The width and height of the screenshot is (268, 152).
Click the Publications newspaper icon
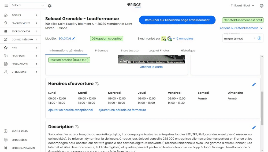6,64
